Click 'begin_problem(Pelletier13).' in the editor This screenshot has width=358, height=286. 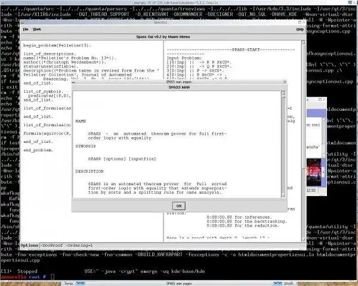tap(57, 45)
